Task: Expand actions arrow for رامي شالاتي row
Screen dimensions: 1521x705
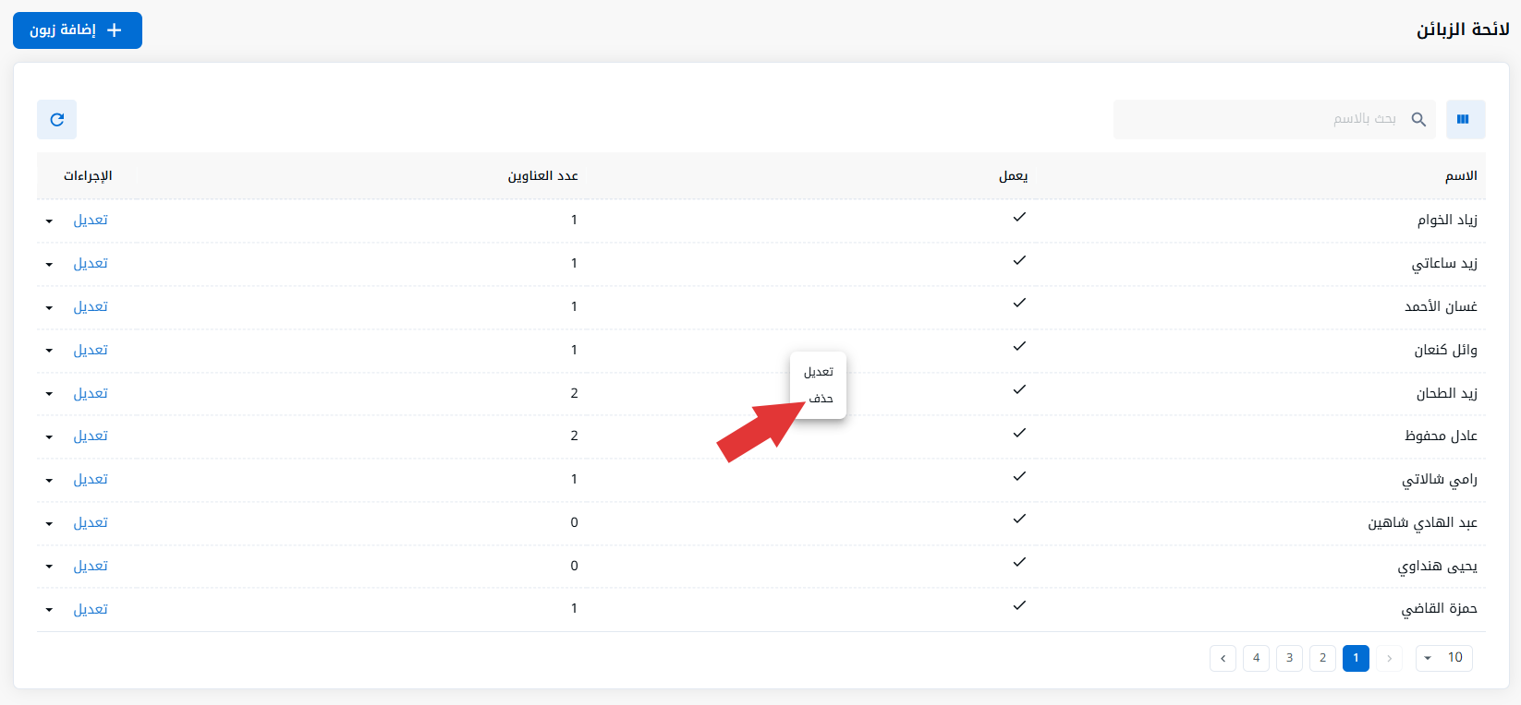Action: [49, 480]
